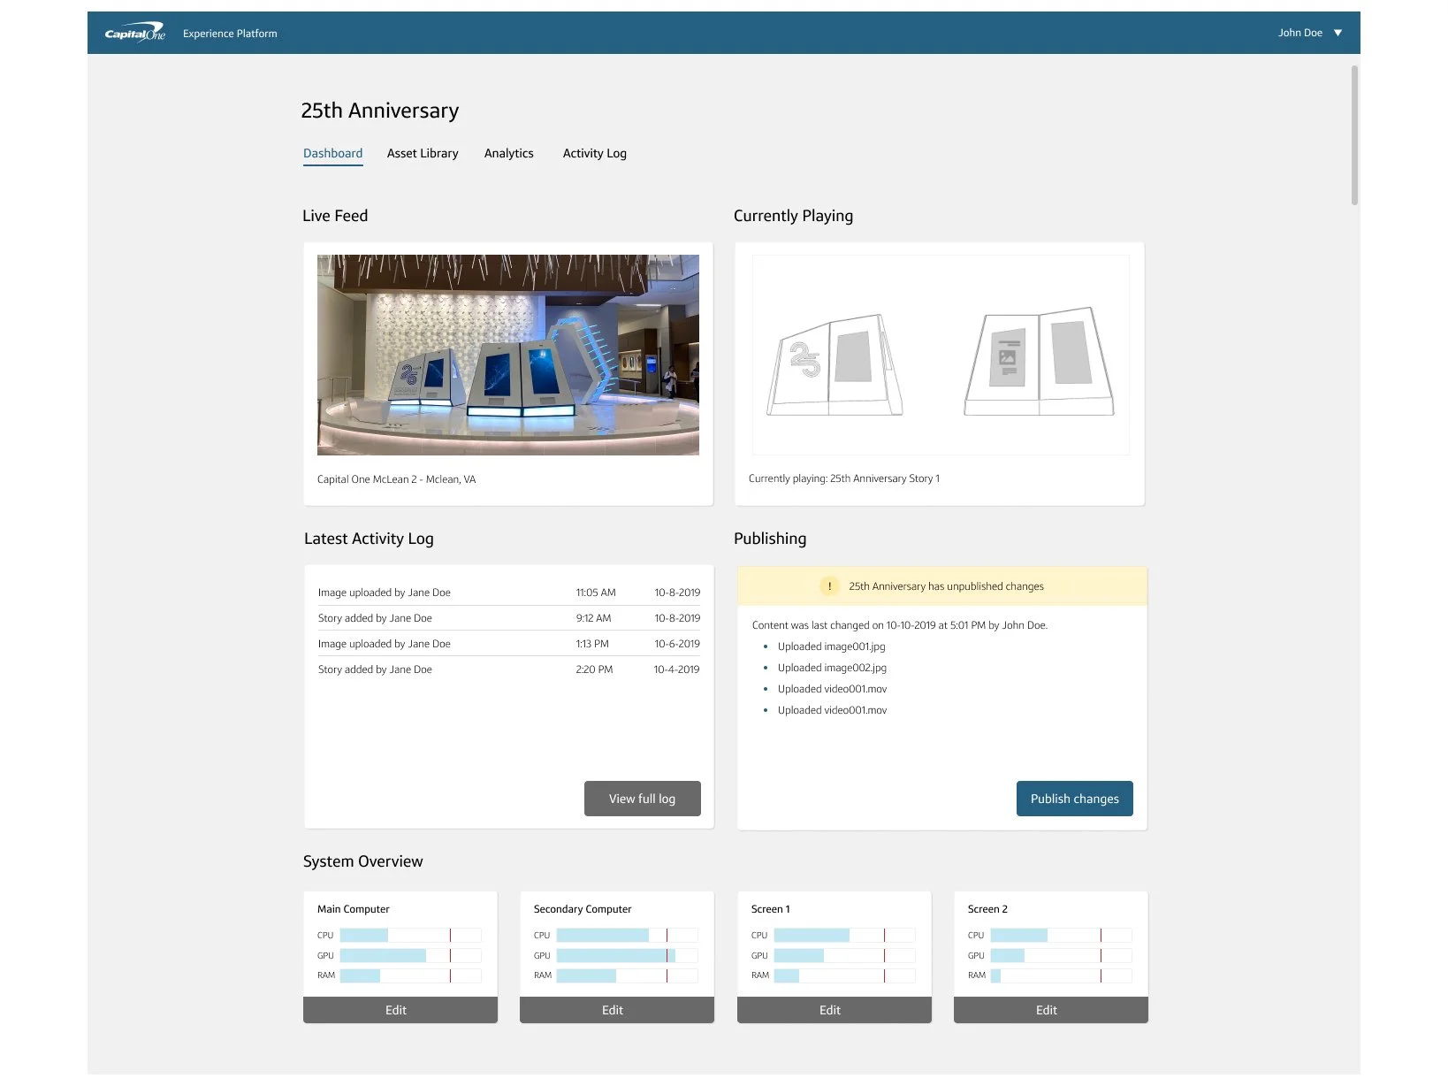Click the page vertical scrollbar
Image resolution: width=1448 pixels, height=1086 pixels.
(1354, 135)
